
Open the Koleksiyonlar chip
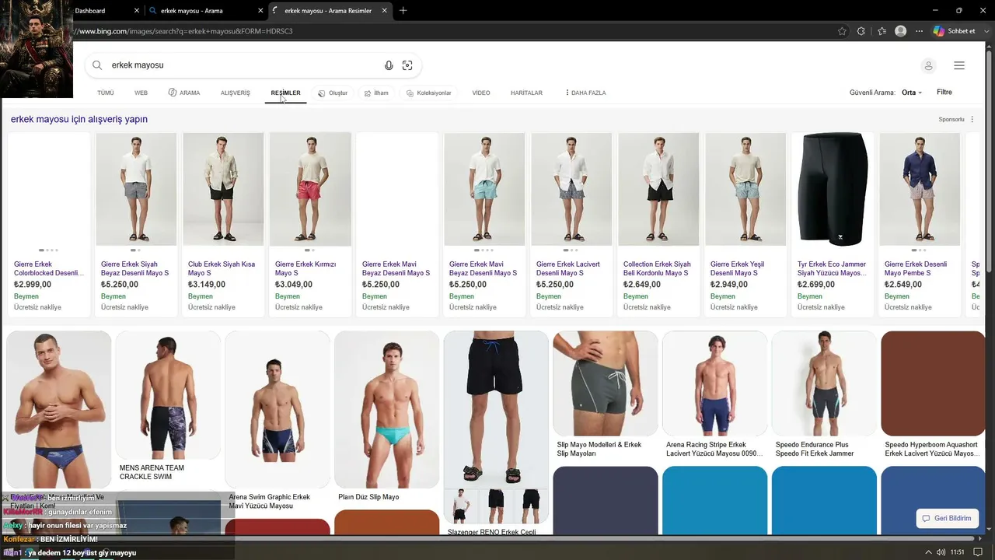point(429,93)
